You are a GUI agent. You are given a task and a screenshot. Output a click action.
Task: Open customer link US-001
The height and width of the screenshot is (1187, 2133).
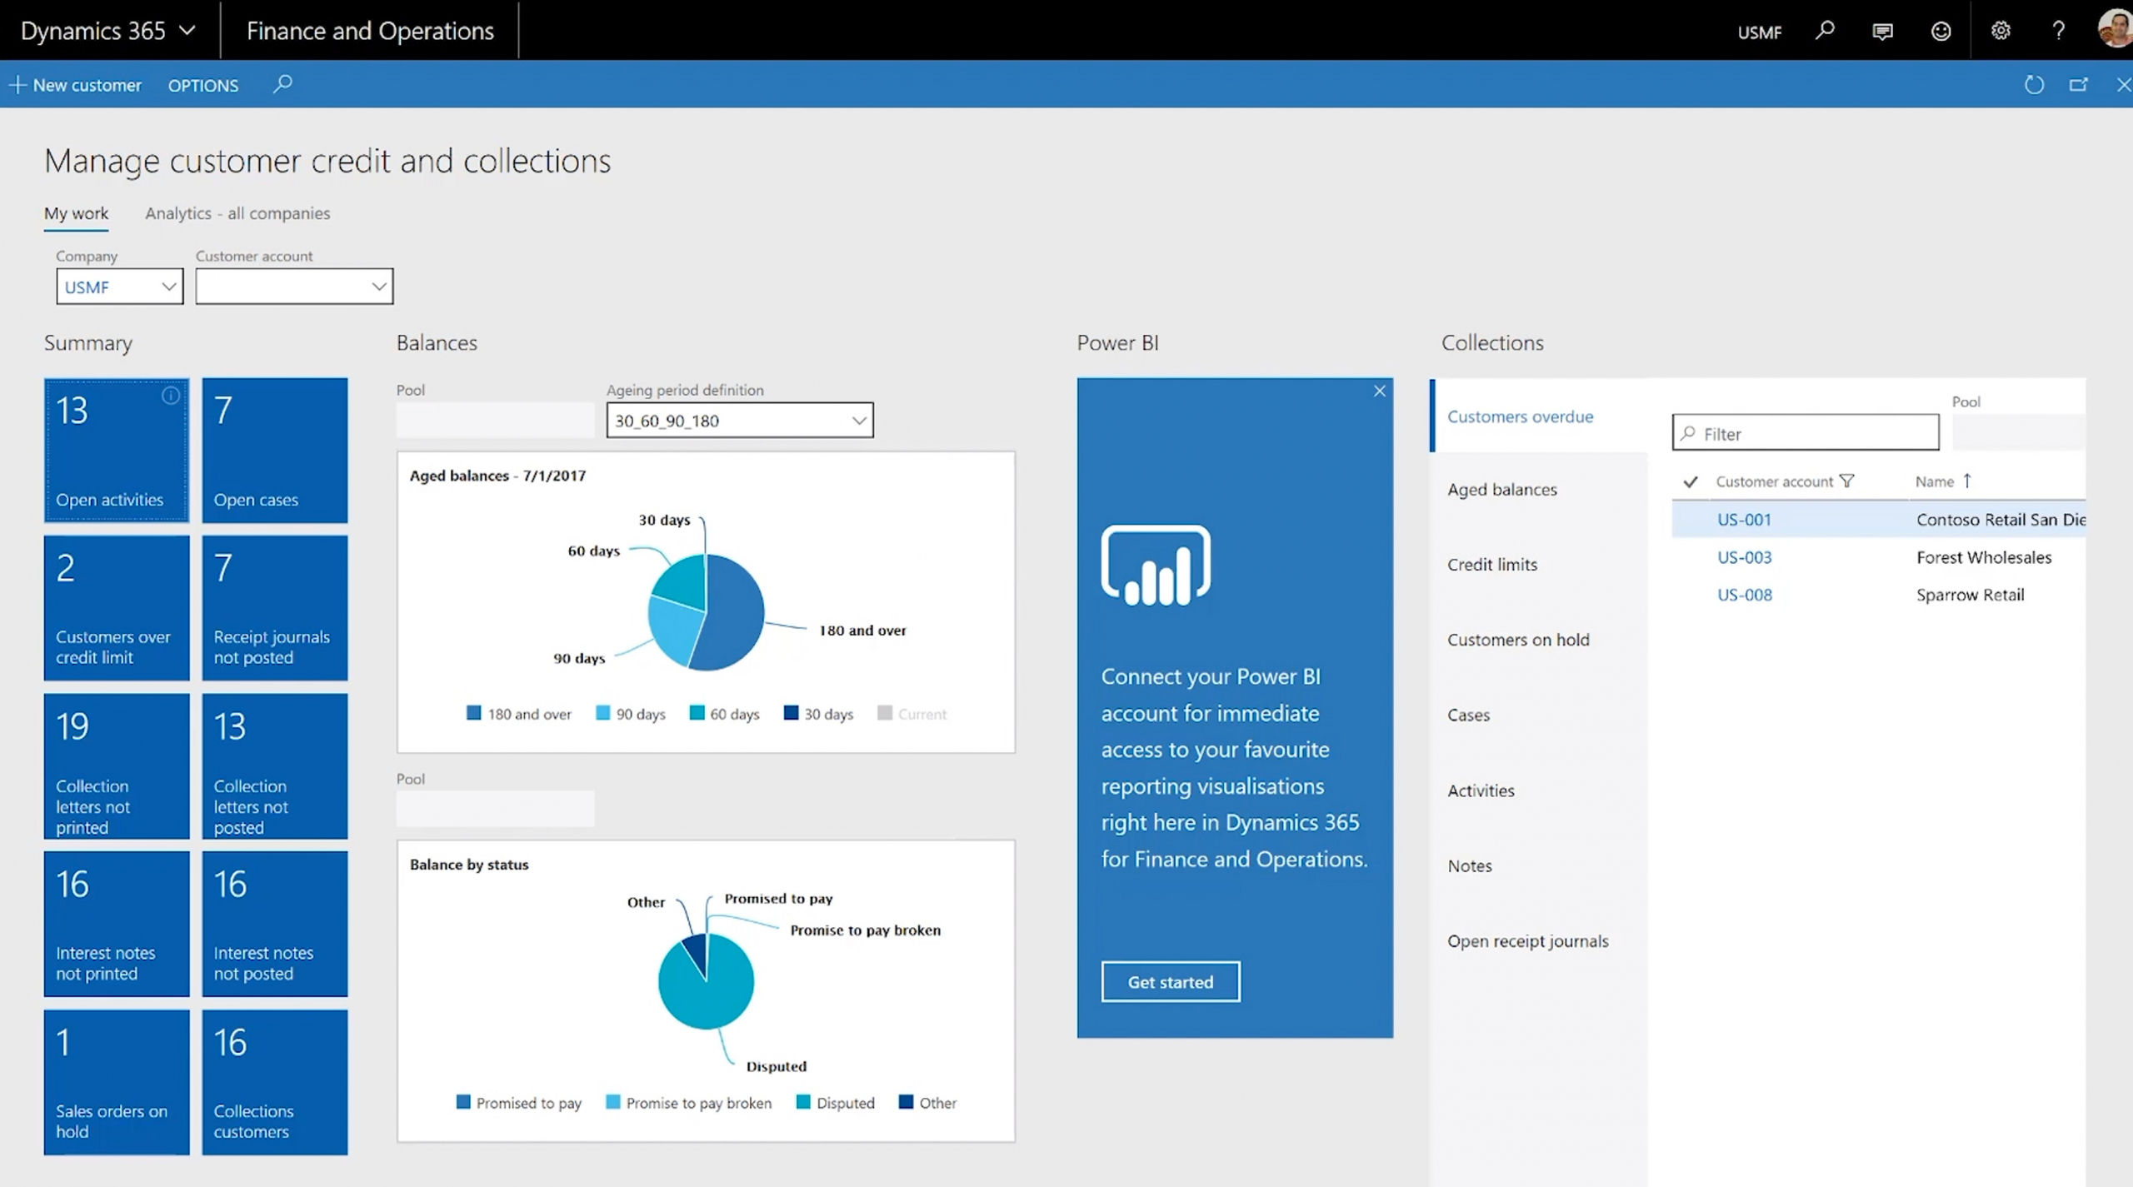(1744, 520)
